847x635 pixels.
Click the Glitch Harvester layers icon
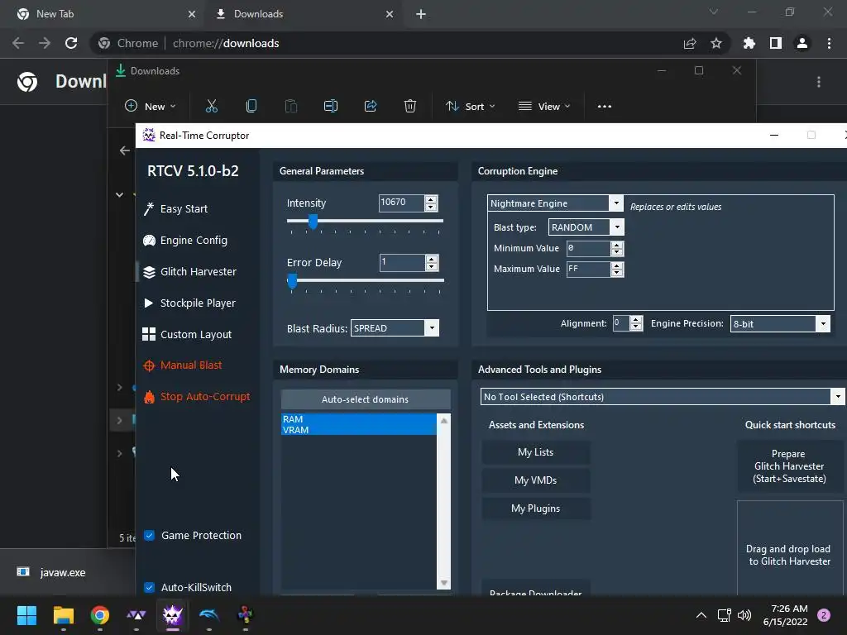pyautogui.click(x=149, y=271)
